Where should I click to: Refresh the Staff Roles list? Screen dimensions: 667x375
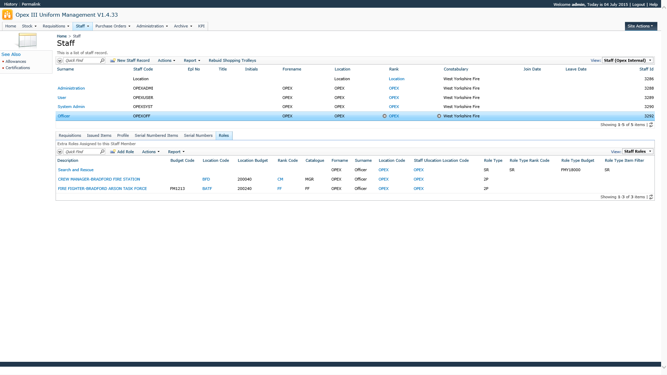pos(651,197)
